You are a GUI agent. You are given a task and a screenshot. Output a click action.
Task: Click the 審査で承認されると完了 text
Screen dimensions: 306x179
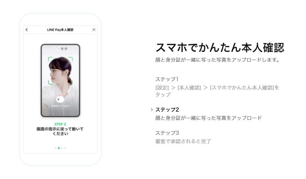point(183,141)
